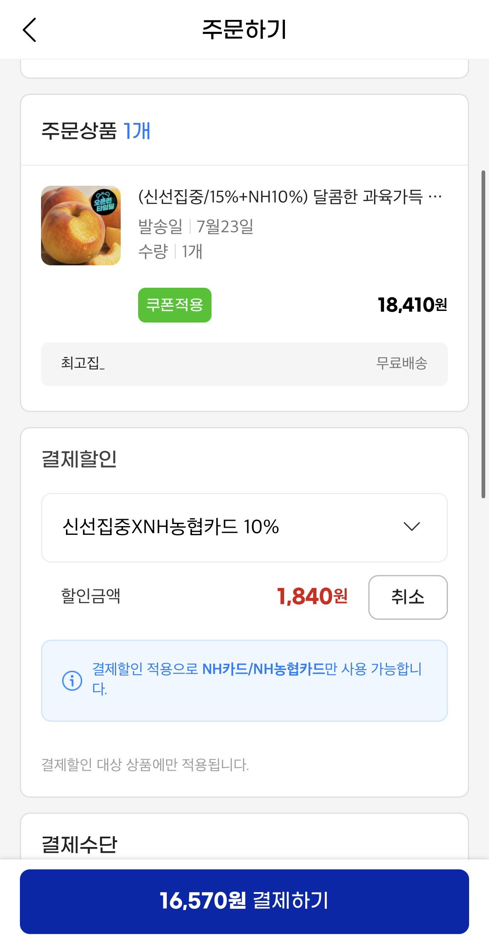Select the 최고집_ seller row

click(244, 364)
